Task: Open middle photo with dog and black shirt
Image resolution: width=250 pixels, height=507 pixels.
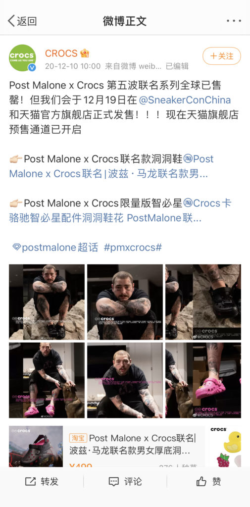Action: tap(125, 380)
